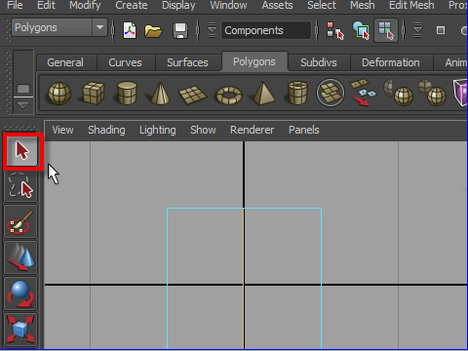Switch to the Polygons shelf tab
Viewport: 468px width, 351px height.
pos(254,61)
